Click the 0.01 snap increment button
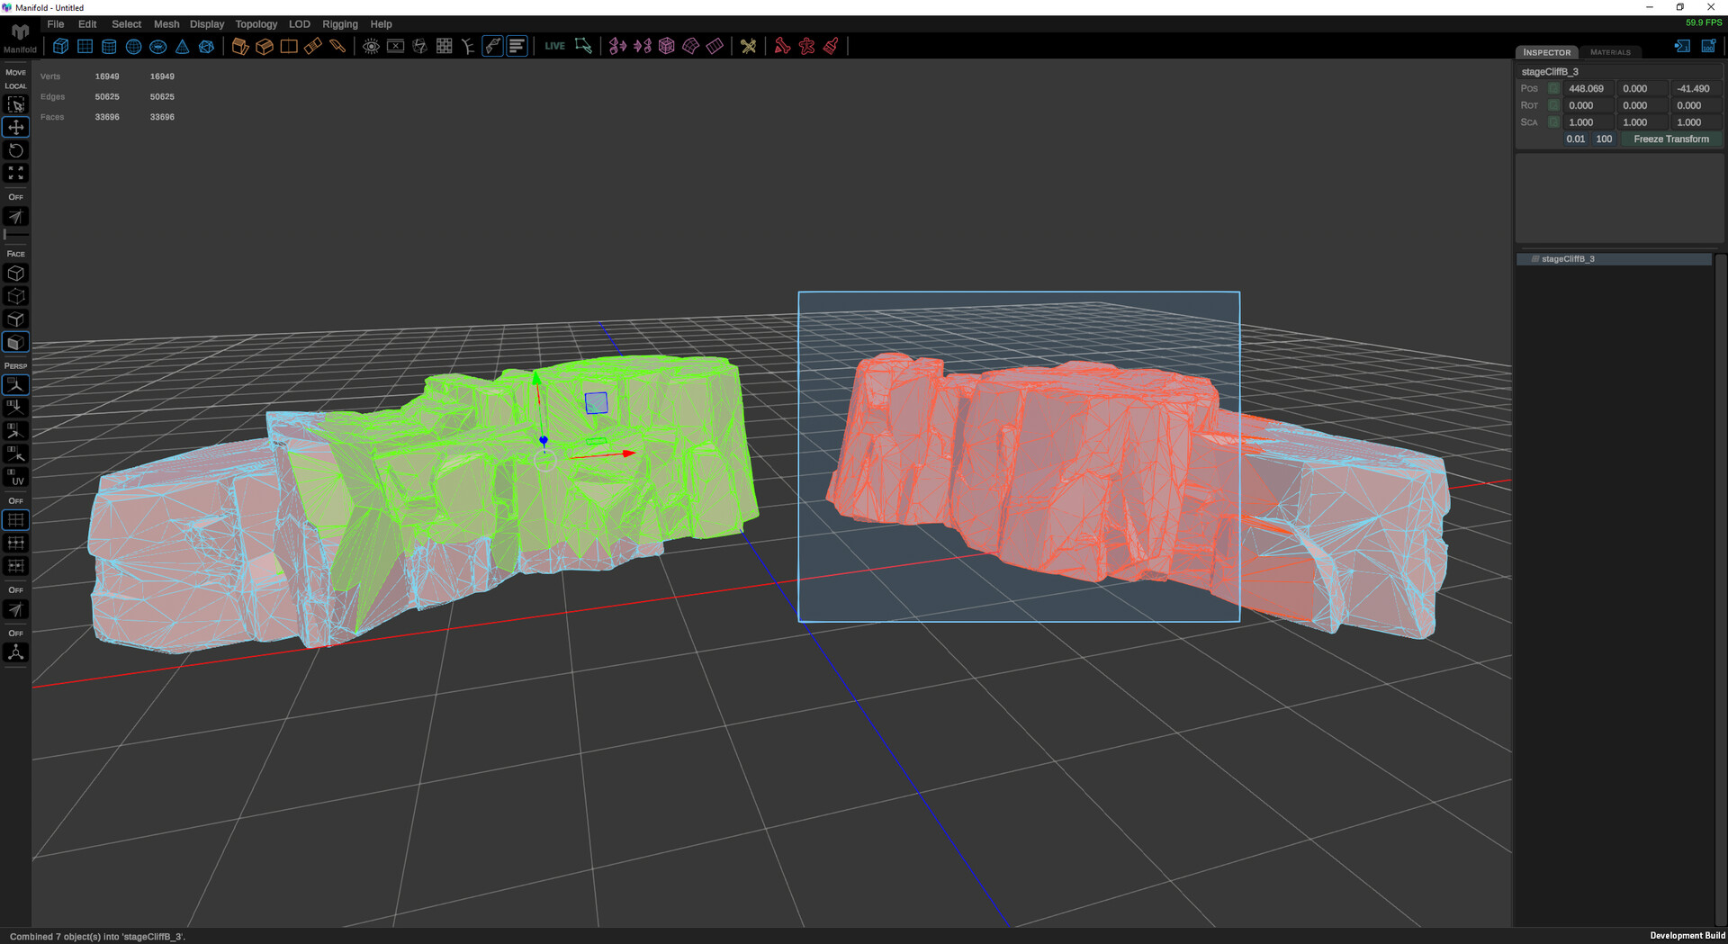Image resolution: width=1728 pixels, height=944 pixels. (1576, 139)
